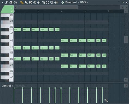
Task: Click the vertical scroll up arrow
Action: click(126, 11)
